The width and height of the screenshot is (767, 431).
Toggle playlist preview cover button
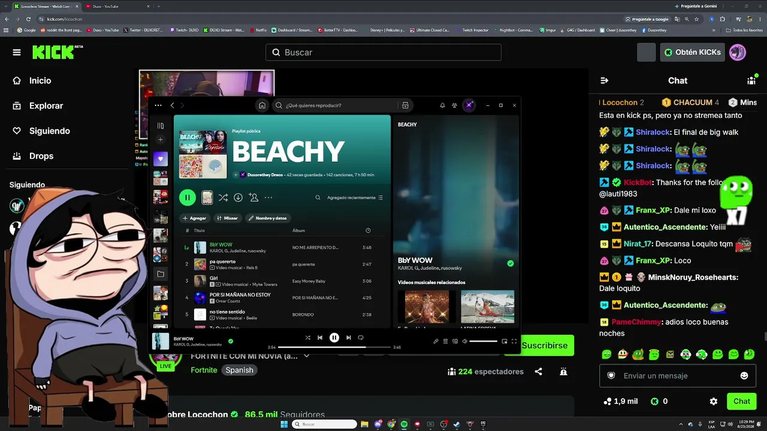pyautogui.click(x=207, y=198)
